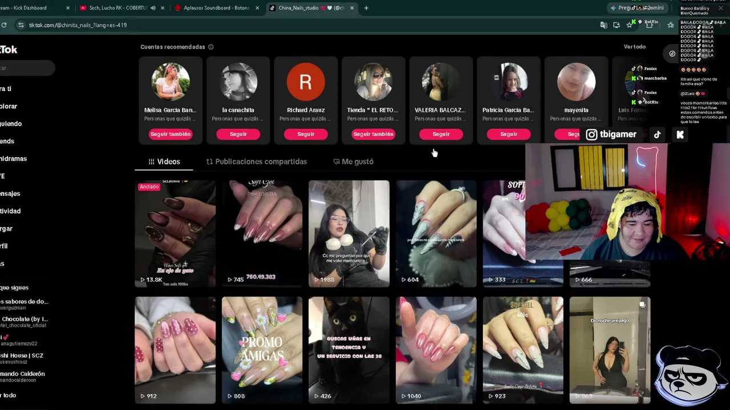This screenshot has height=410, width=730.
Task: Close the China_Nails_studio browser tab
Action: [351, 8]
